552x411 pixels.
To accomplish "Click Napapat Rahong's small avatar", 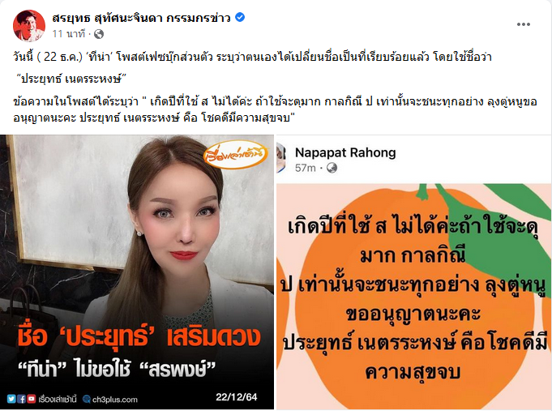I will (281, 158).
